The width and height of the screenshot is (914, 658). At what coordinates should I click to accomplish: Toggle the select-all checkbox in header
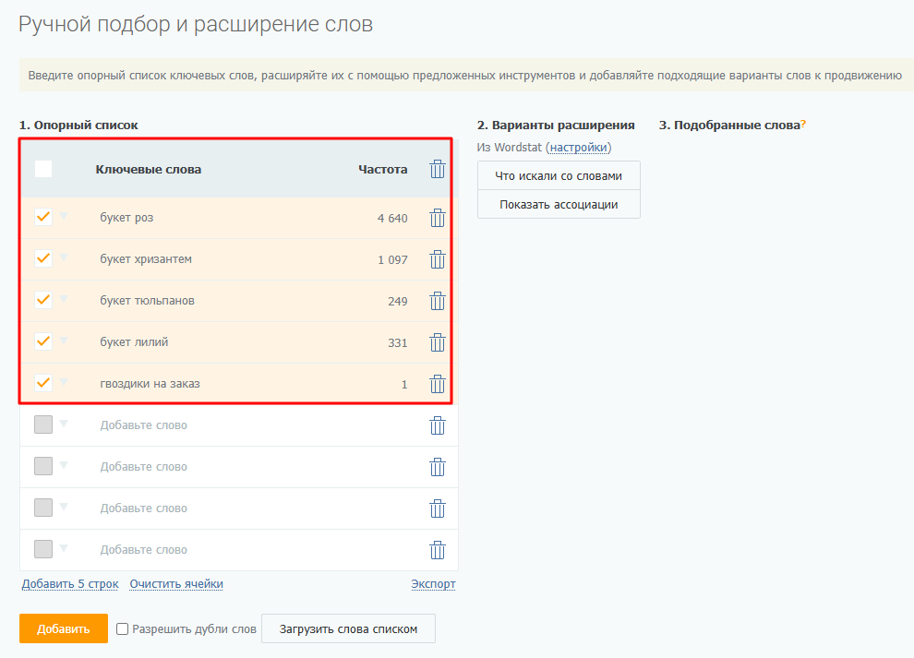(x=43, y=169)
